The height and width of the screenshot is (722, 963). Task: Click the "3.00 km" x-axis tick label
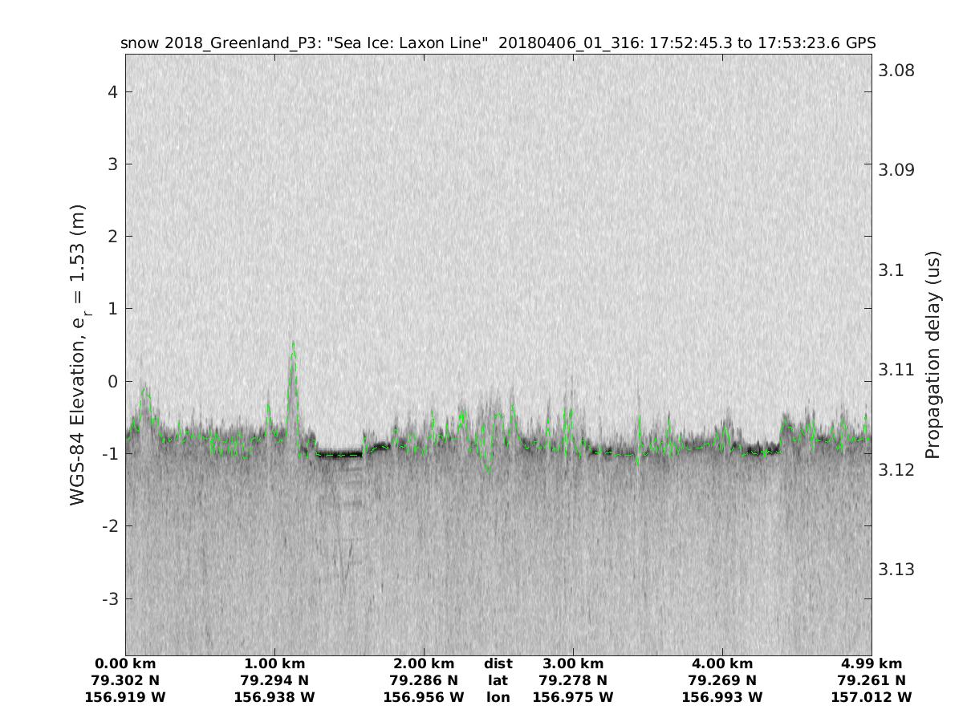(x=573, y=663)
